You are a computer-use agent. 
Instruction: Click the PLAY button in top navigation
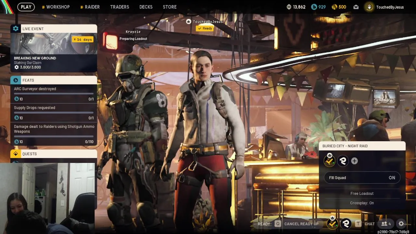[x=26, y=7]
